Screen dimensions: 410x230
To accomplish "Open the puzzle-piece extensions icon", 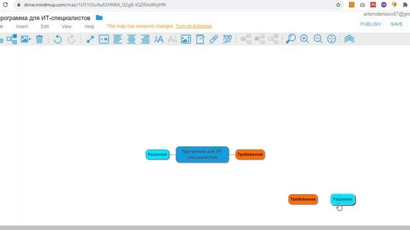I will 405,4.
